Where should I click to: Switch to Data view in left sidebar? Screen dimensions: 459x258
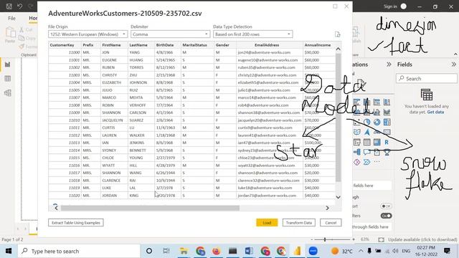tap(8, 78)
